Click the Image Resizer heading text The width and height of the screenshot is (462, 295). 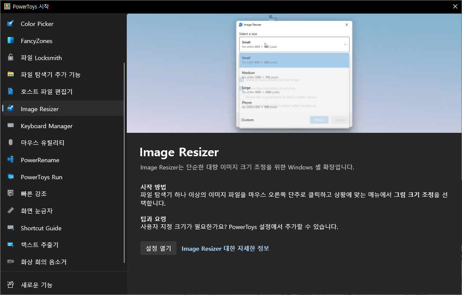click(179, 152)
